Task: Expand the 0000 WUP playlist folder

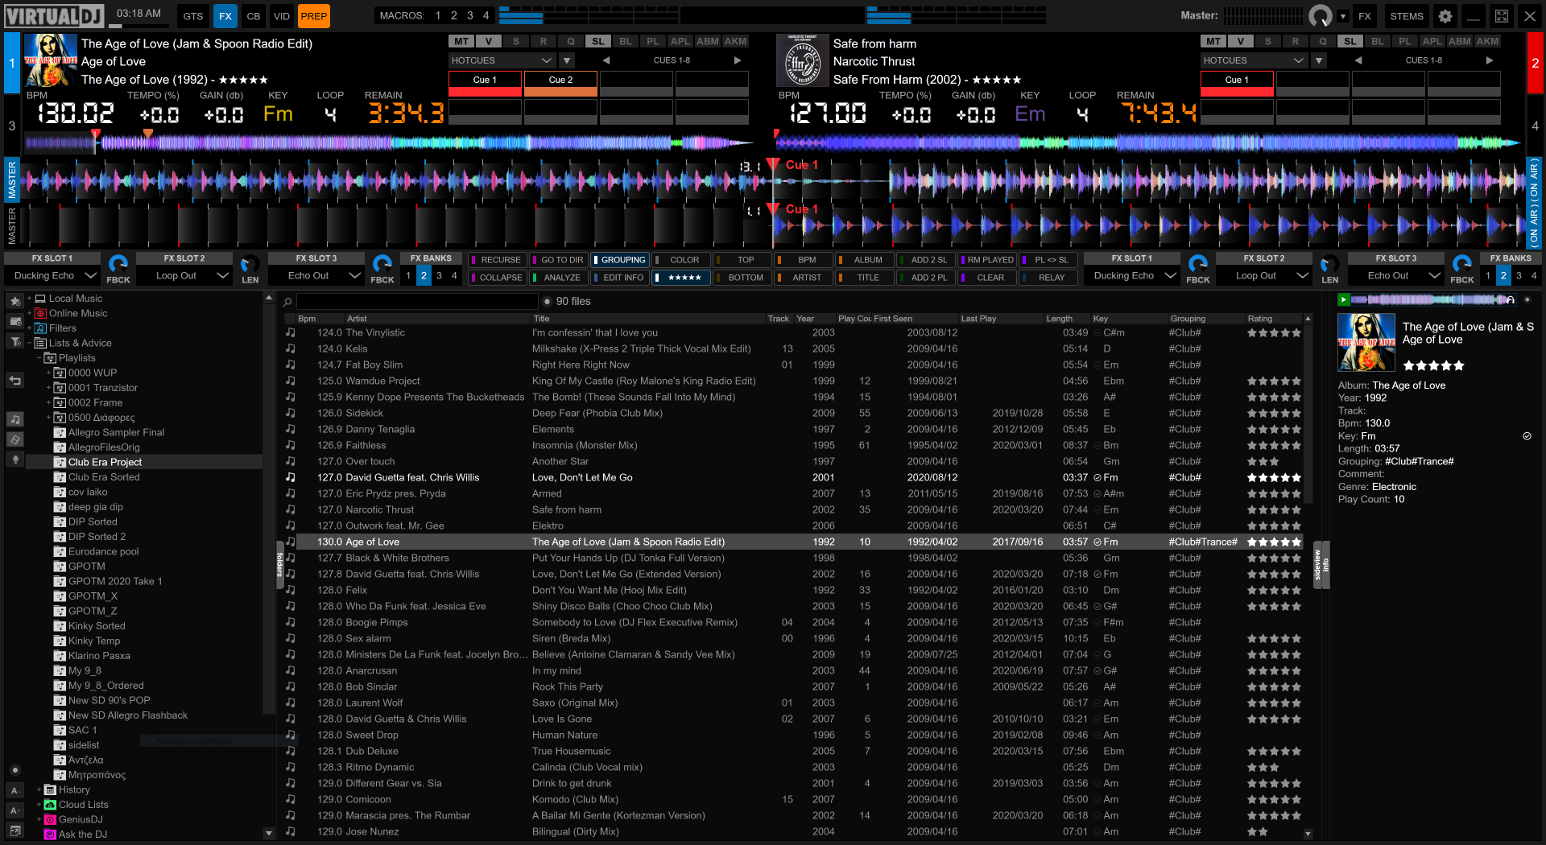Action: 48,373
